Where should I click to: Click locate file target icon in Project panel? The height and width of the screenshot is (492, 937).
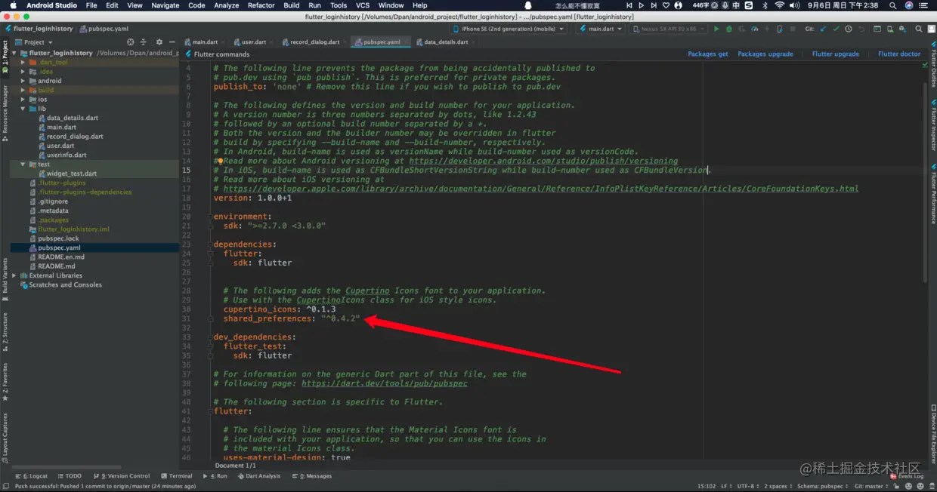(x=131, y=42)
